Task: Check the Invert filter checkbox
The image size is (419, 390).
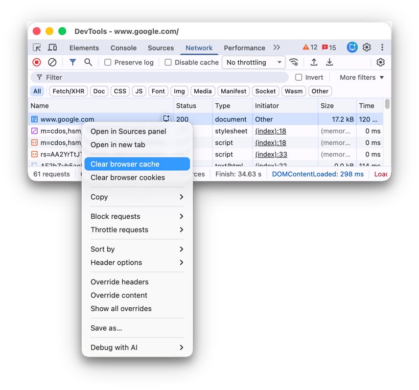Action: click(x=299, y=77)
